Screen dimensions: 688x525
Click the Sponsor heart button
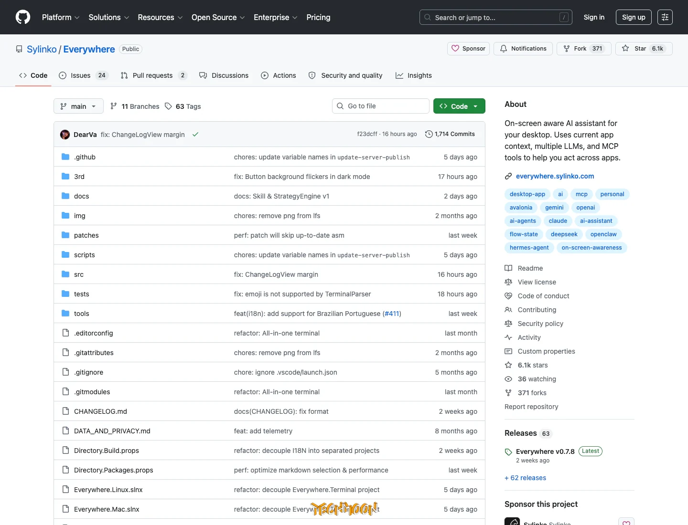(x=468, y=49)
